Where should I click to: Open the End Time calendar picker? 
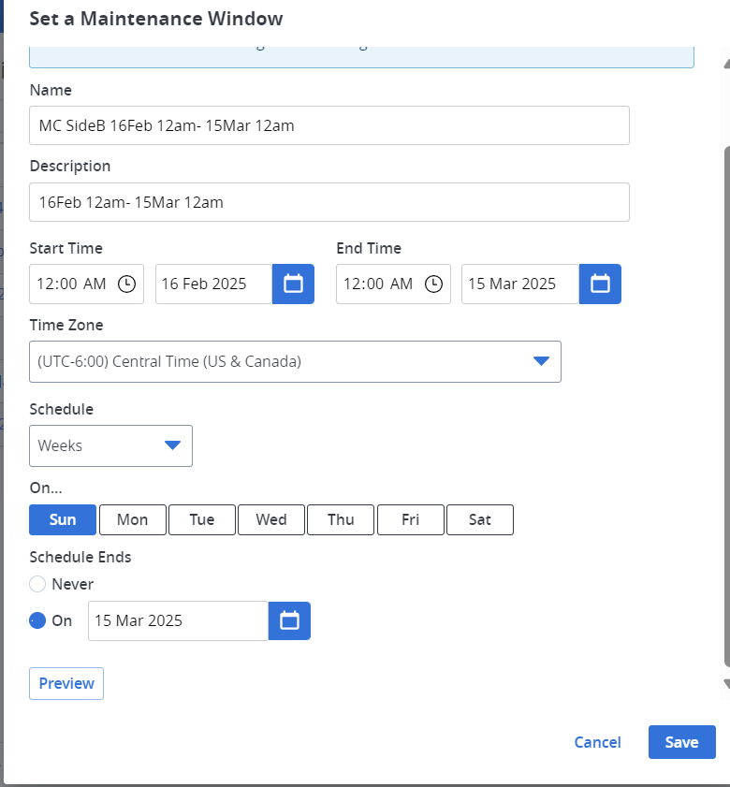(600, 284)
